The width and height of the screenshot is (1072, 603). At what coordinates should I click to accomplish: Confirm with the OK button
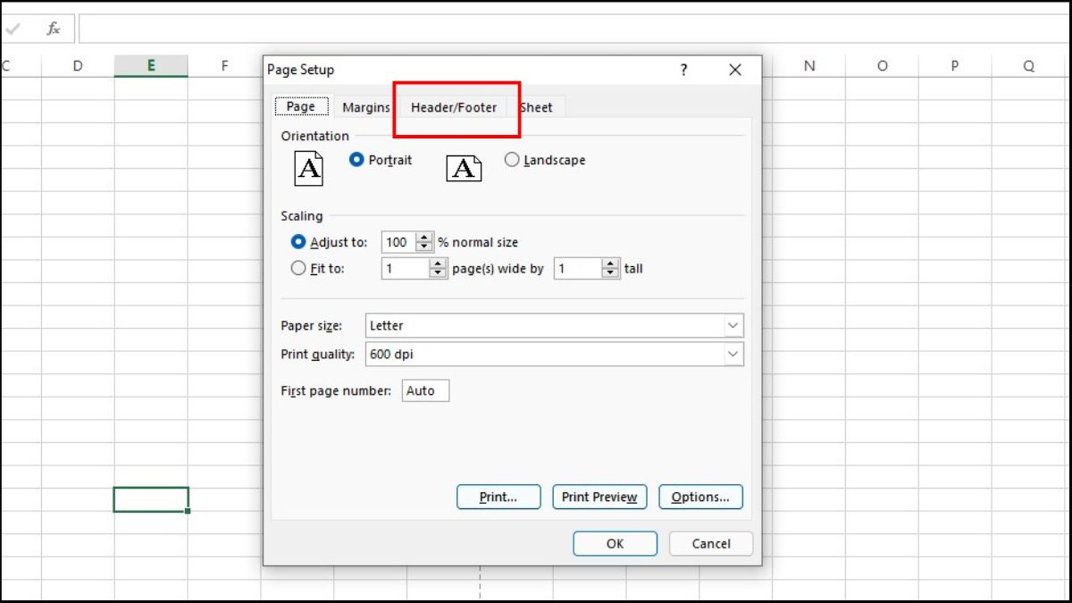[x=615, y=543]
